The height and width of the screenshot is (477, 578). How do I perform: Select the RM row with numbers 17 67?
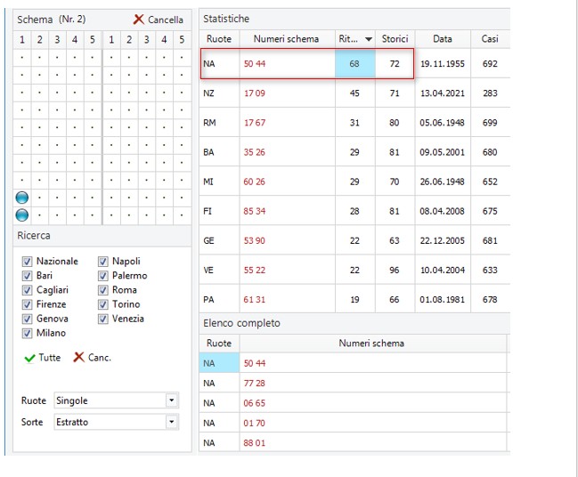(354, 123)
